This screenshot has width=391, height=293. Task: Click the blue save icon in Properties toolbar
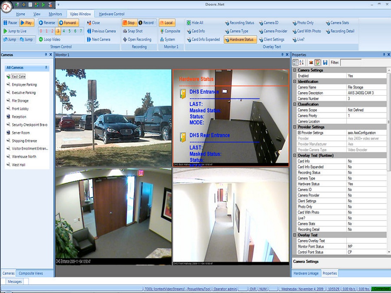(325, 63)
